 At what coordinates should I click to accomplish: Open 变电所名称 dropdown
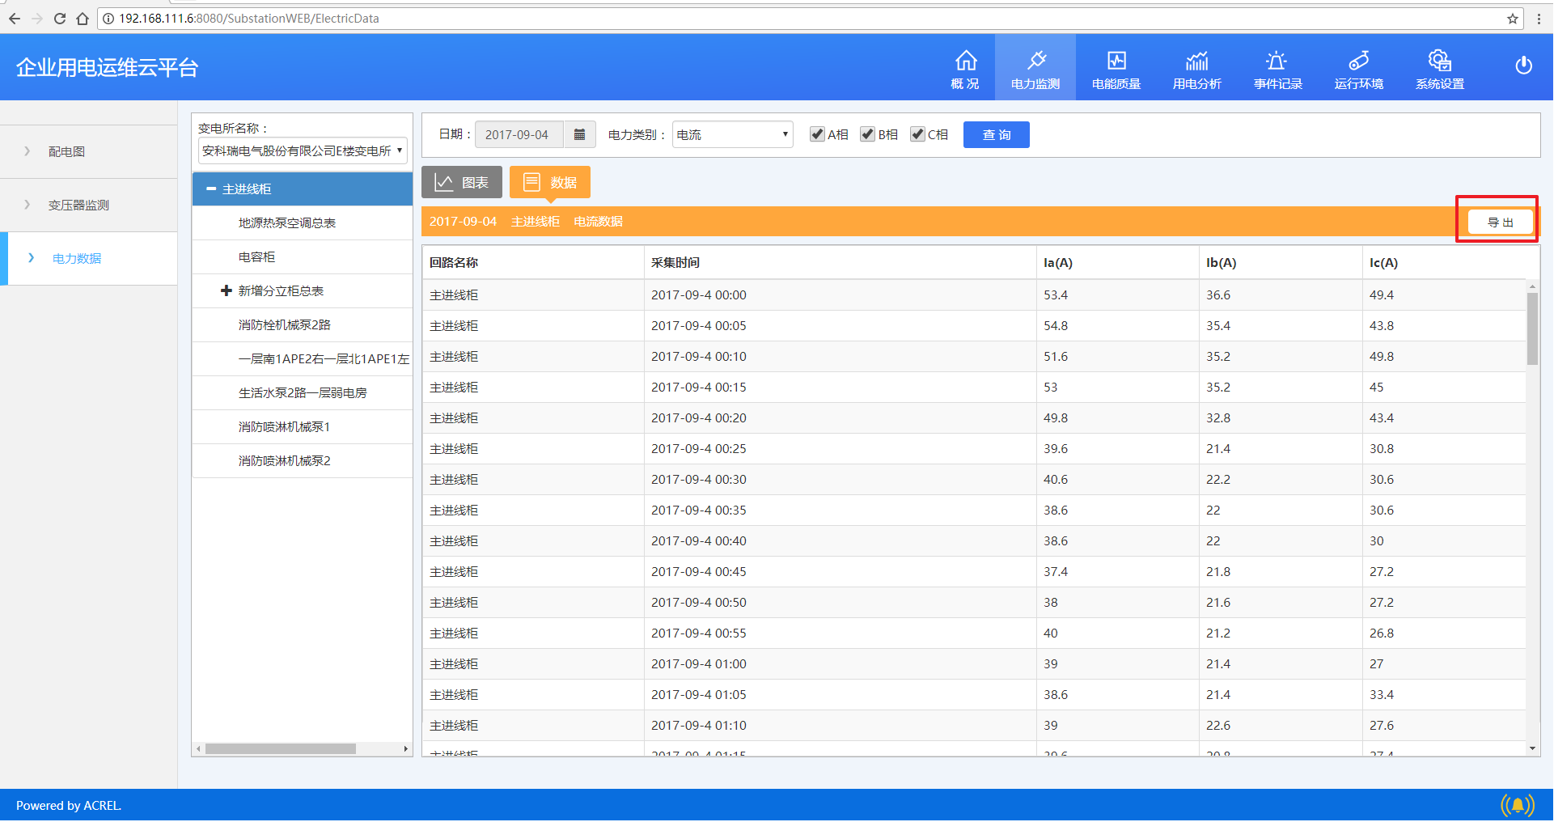(303, 150)
